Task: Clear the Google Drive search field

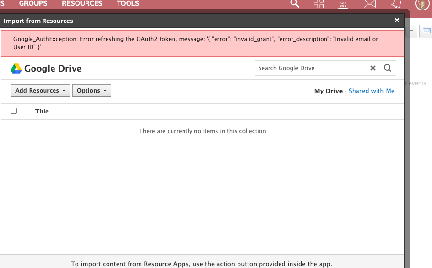Action: [373, 68]
